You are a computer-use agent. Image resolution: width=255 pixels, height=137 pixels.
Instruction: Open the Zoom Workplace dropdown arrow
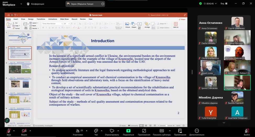tap(21, 4)
